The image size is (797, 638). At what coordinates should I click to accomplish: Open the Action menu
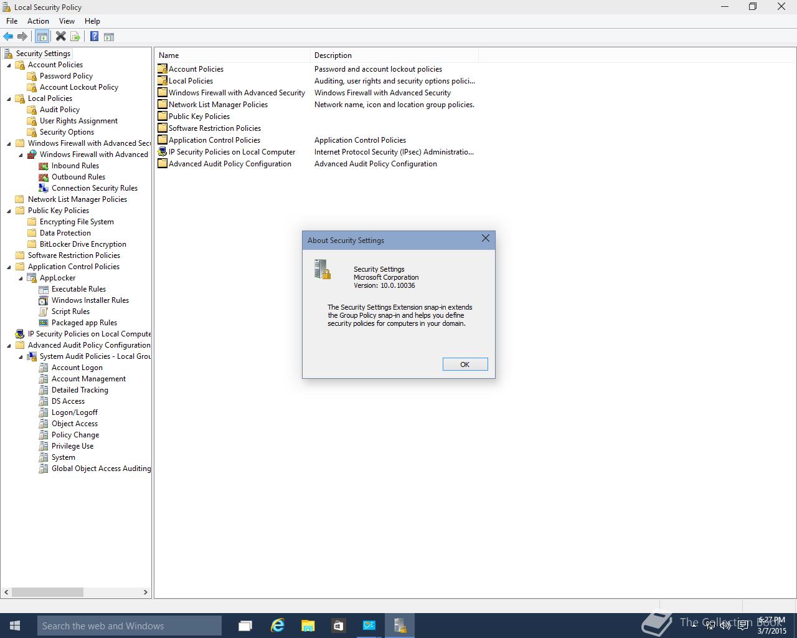point(38,21)
